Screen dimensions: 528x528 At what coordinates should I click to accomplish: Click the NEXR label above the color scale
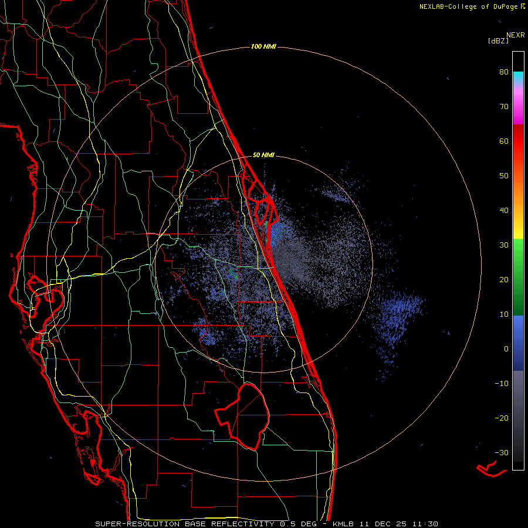515,35
